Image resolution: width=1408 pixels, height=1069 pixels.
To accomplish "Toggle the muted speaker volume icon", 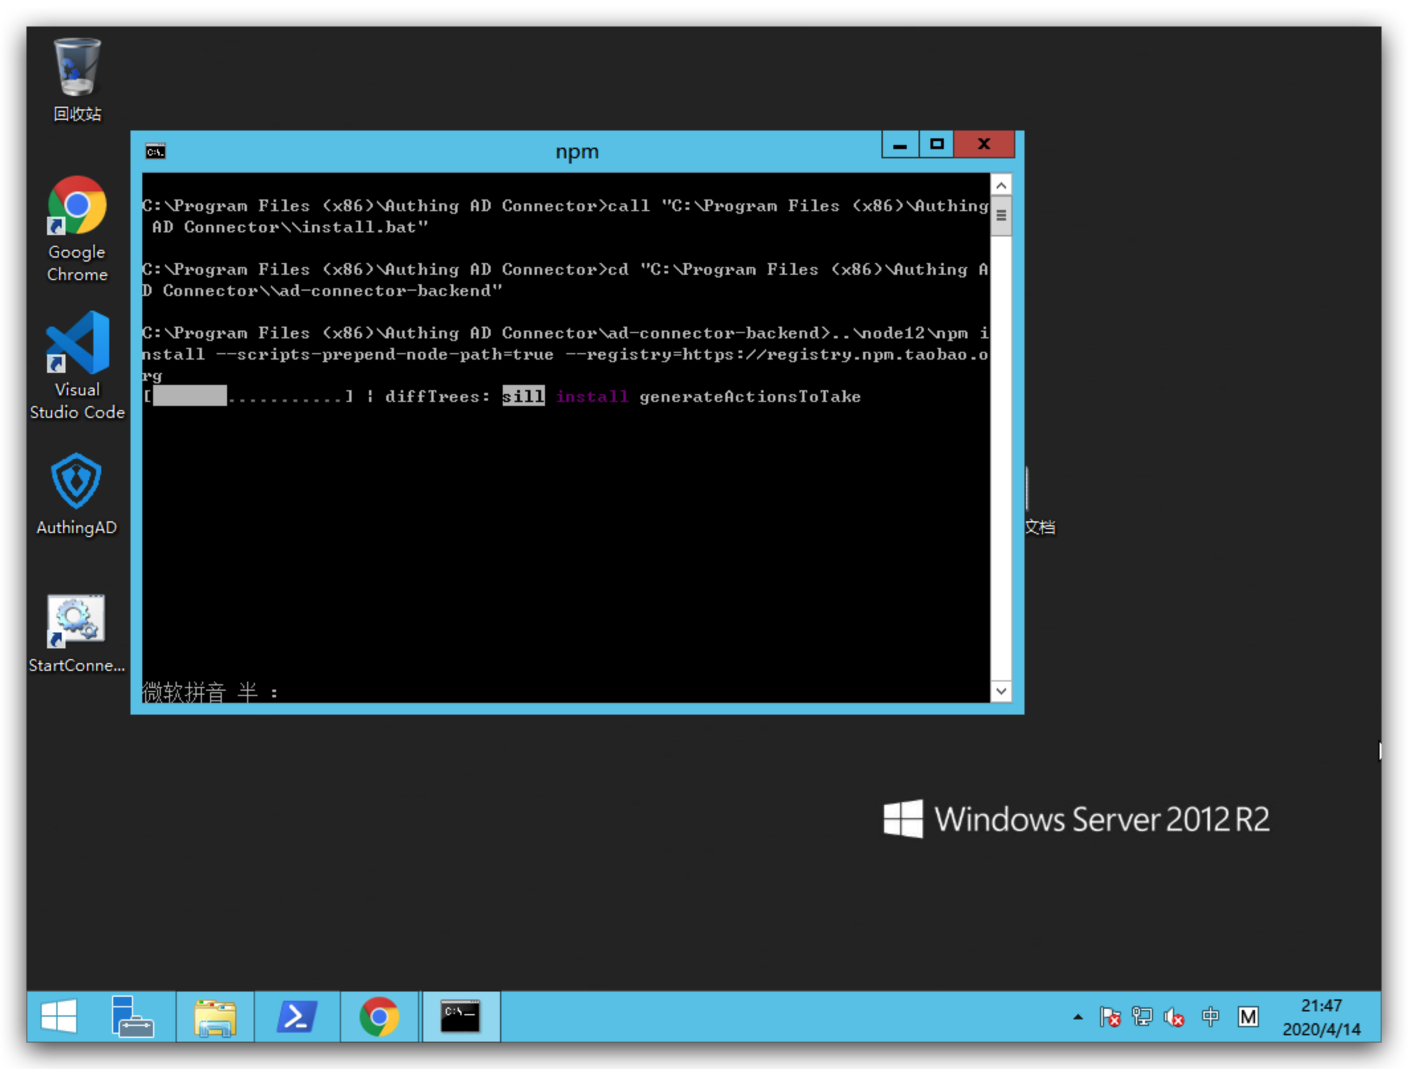I will point(1174,1017).
